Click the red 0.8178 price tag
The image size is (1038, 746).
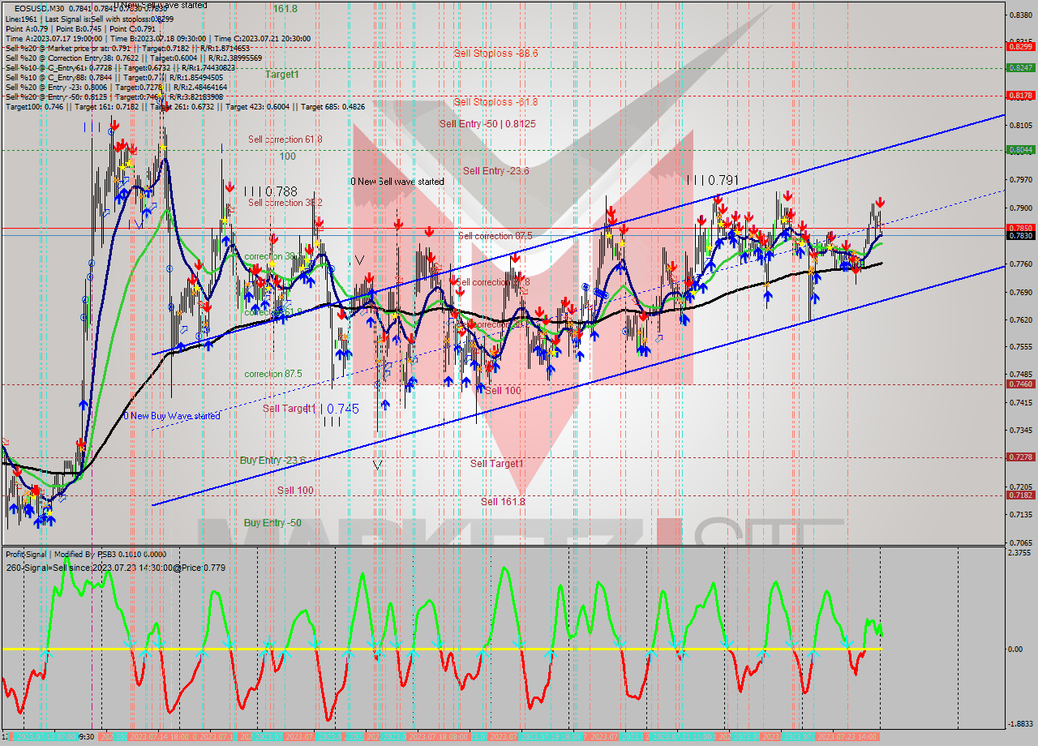pyautogui.click(x=1020, y=96)
